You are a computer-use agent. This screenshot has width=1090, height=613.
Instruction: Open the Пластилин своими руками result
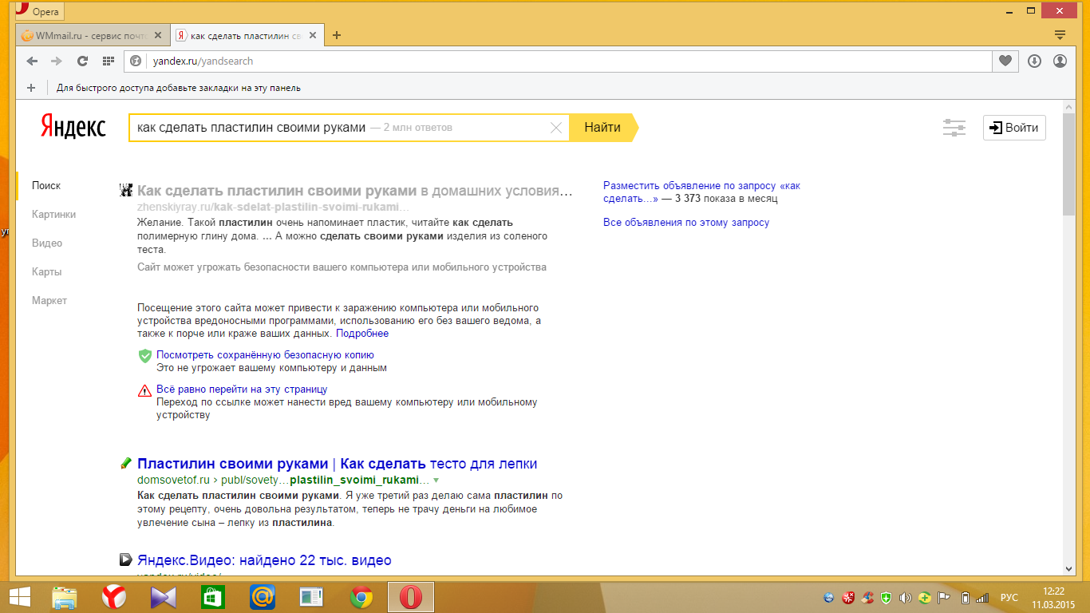coord(337,464)
